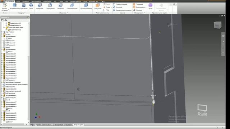This screenshot has height=129, width=230.
Task: Open the Поверхность panel dropdown
Action: (140, 13)
